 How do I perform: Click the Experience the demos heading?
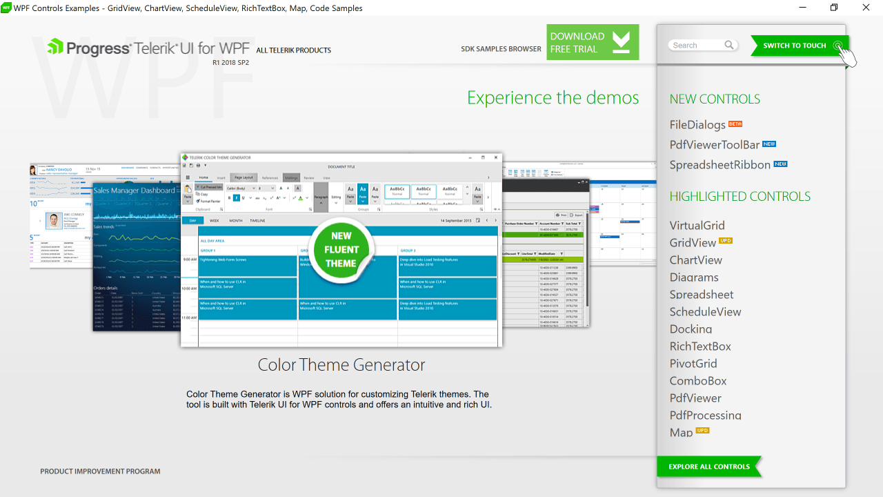click(553, 97)
